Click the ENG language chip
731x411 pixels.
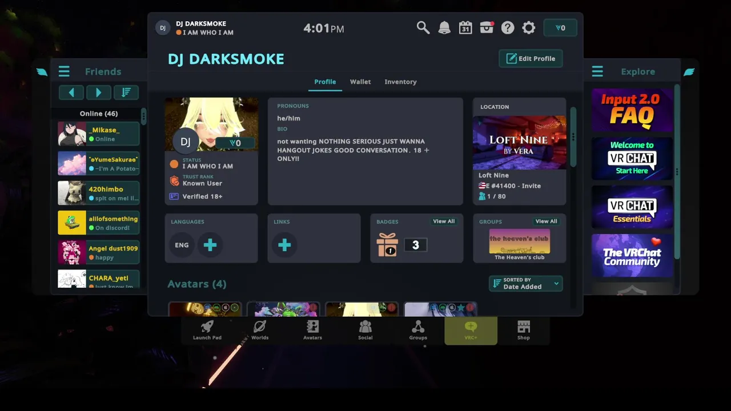(x=182, y=245)
